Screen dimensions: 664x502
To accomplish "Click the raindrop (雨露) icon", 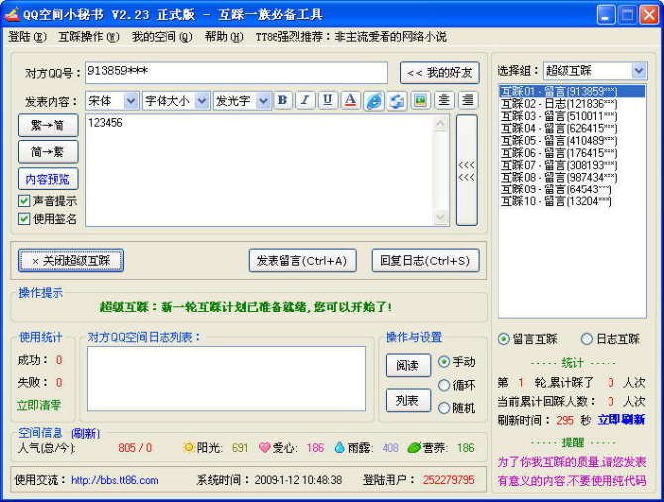I will 339,447.
